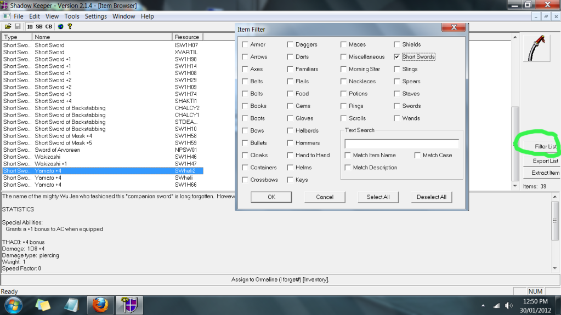This screenshot has width=561, height=315.
Task: Open the Tools menu
Action: point(72,16)
